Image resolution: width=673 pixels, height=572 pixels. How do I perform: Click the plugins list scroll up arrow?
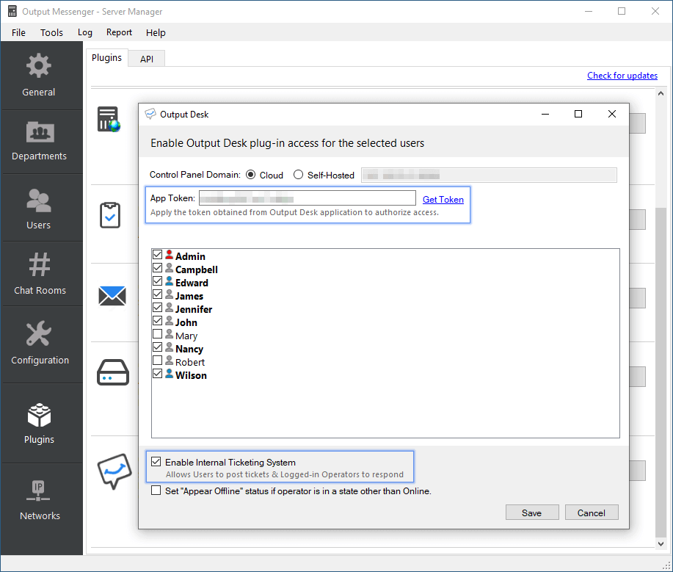(x=661, y=93)
